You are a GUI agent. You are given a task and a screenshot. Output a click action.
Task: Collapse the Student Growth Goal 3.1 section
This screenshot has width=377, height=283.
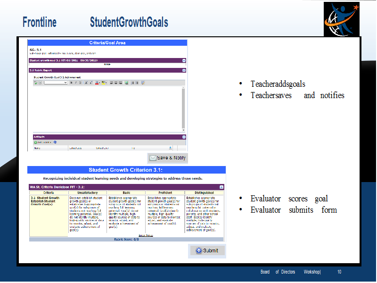tap(184, 60)
